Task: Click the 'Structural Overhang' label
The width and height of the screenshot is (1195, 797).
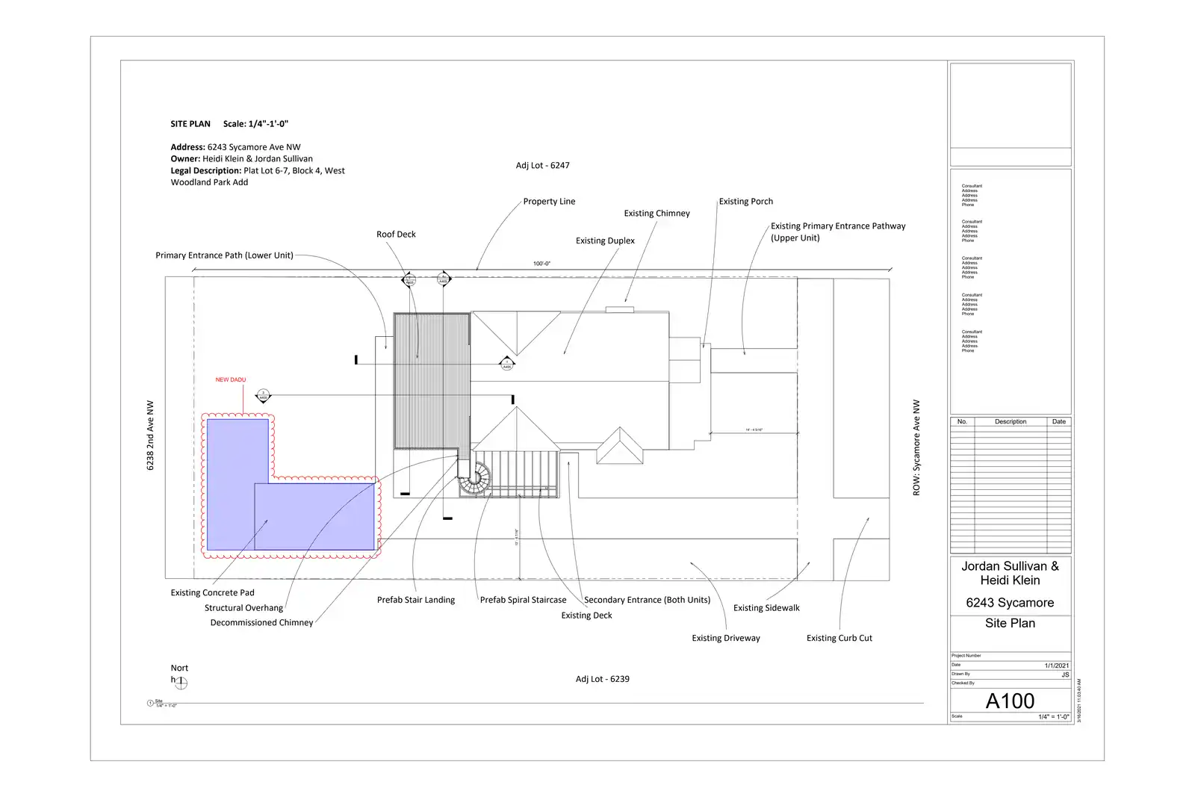Action: tap(243, 608)
